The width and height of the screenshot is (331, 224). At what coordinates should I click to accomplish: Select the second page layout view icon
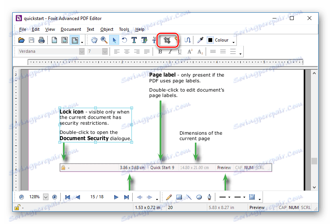pos(64,40)
